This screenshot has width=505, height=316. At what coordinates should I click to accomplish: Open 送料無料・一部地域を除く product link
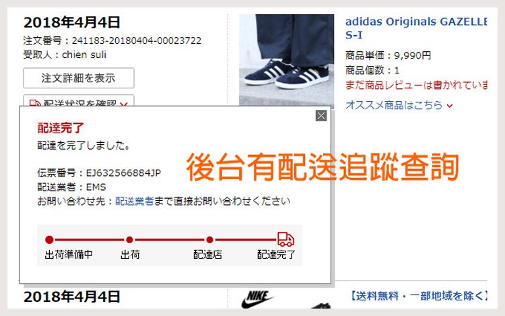tap(418, 296)
